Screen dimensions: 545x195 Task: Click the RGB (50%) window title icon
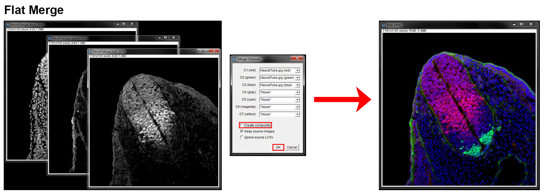click(x=384, y=25)
